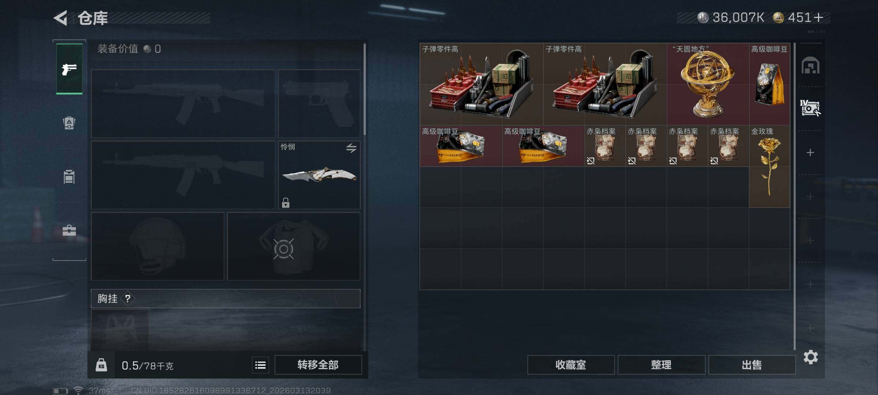The width and height of the screenshot is (878, 395).
Task: Add a storage box with top plus
Action: click(810, 153)
